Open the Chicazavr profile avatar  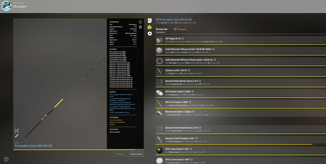[x=6, y=6]
